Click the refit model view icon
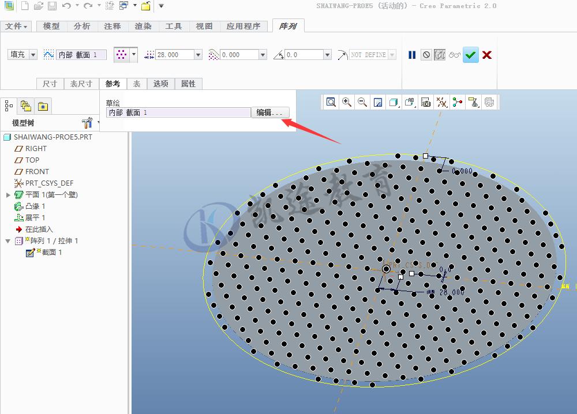Image resolution: width=577 pixels, height=414 pixels. click(377, 102)
